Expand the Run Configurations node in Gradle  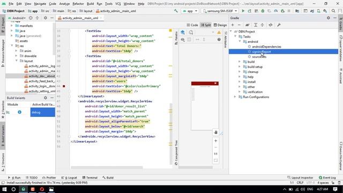pos(235,97)
